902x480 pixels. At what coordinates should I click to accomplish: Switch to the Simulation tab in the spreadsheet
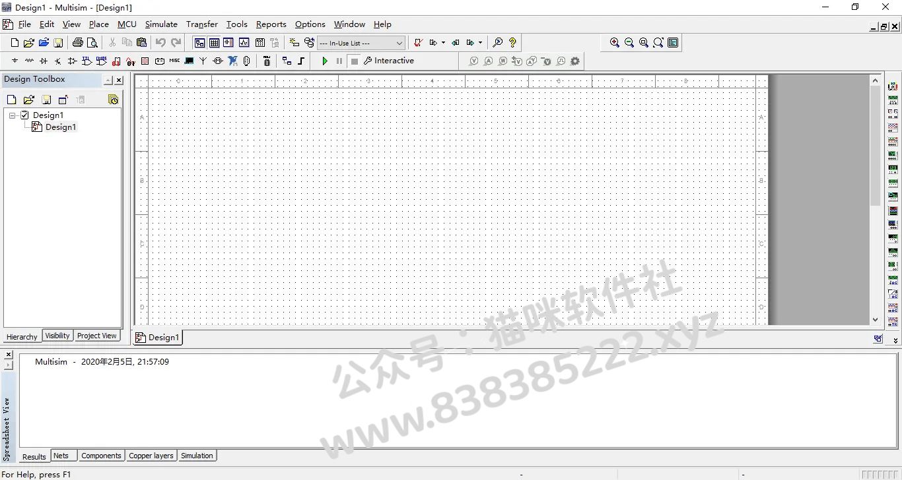click(197, 456)
